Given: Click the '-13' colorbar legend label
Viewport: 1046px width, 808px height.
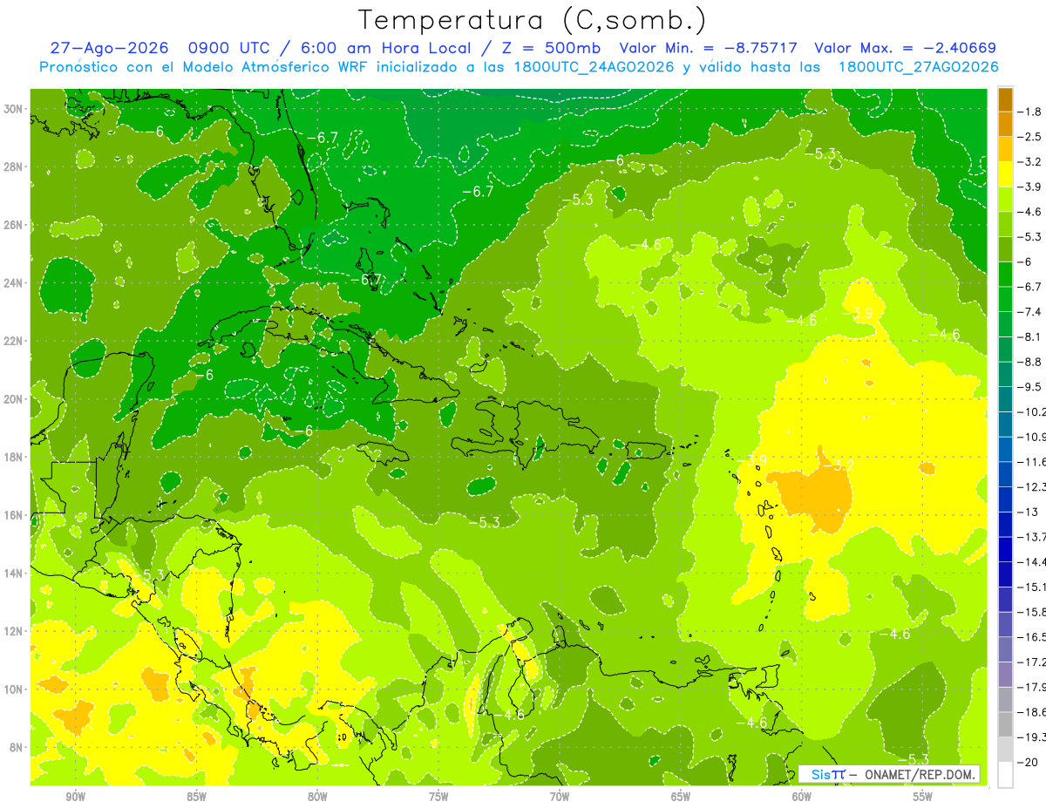Looking at the screenshot, I should pos(1026,512).
